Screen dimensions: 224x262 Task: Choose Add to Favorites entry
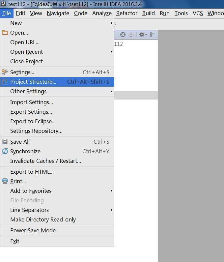(x=57, y=191)
